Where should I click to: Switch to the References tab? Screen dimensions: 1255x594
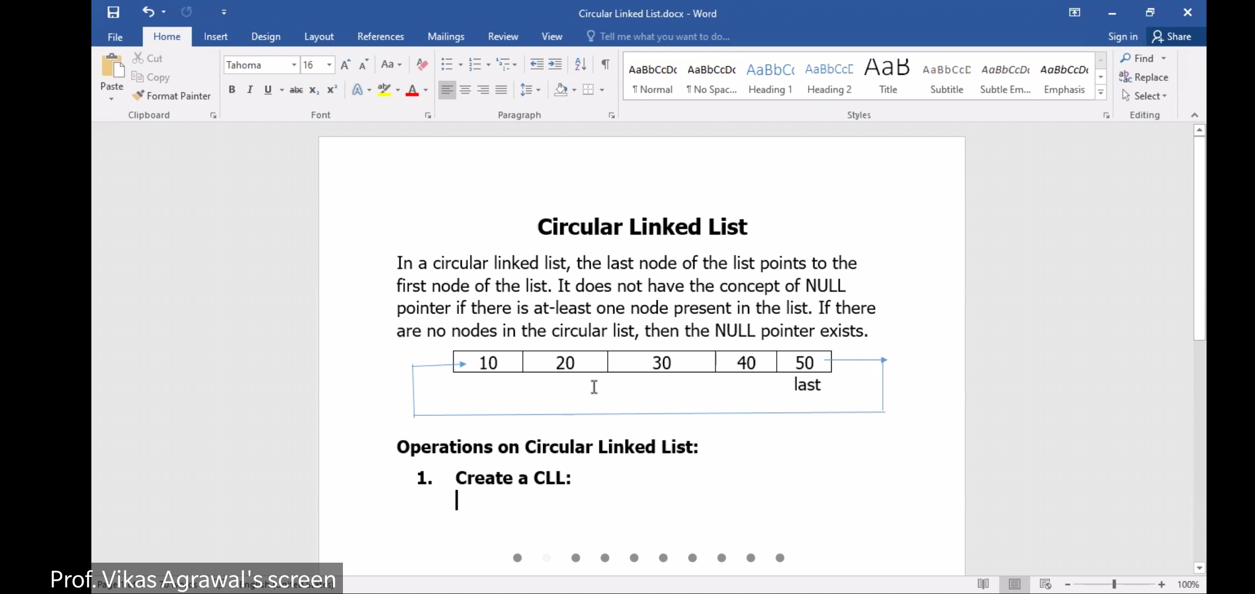coord(380,36)
